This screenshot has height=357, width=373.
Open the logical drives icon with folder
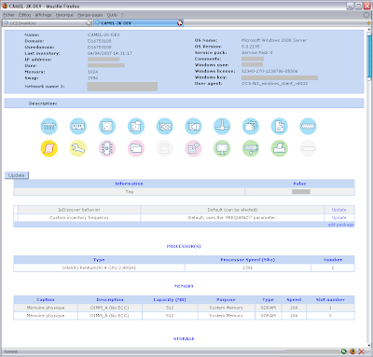(136, 126)
